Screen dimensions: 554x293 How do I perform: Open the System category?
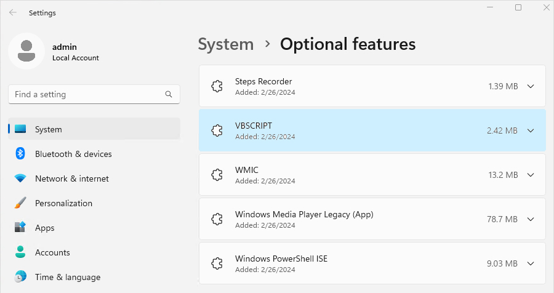94,129
